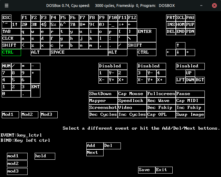The image size is (221, 177).
Task: Select the DEL key
Action: [x=171, y=32]
